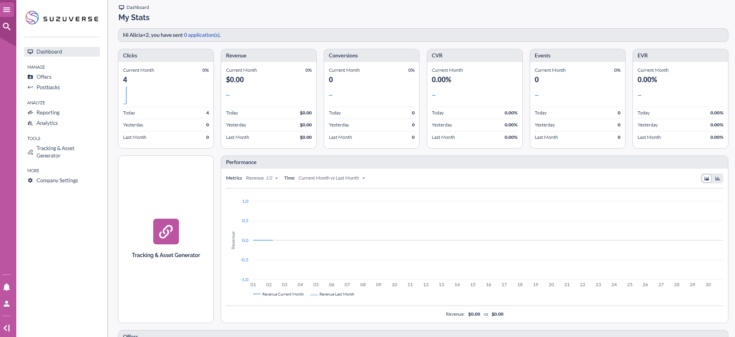
Task: Open Offers in the sidebar
Action: (x=44, y=77)
